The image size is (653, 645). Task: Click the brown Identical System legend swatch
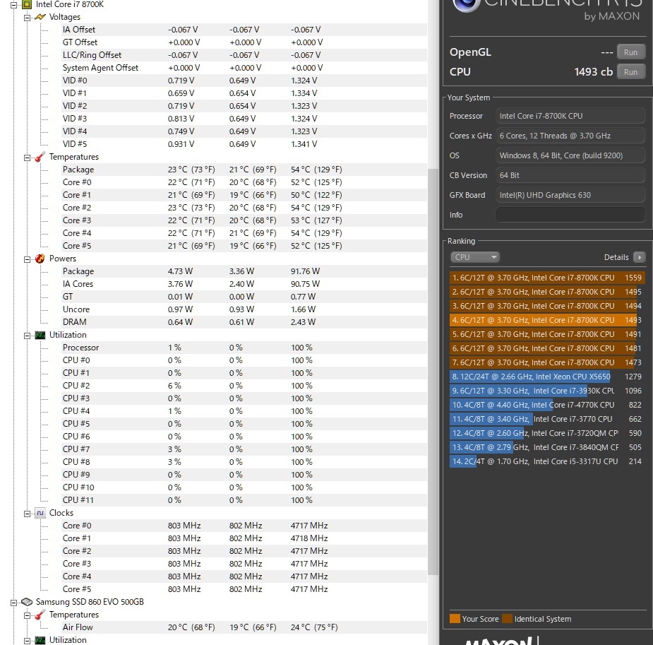coord(508,619)
